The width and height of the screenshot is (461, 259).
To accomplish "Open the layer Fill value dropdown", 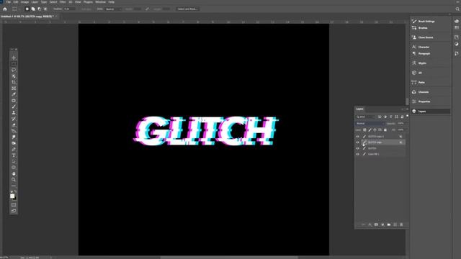I will pyautogui.click(x=402, y=129).
